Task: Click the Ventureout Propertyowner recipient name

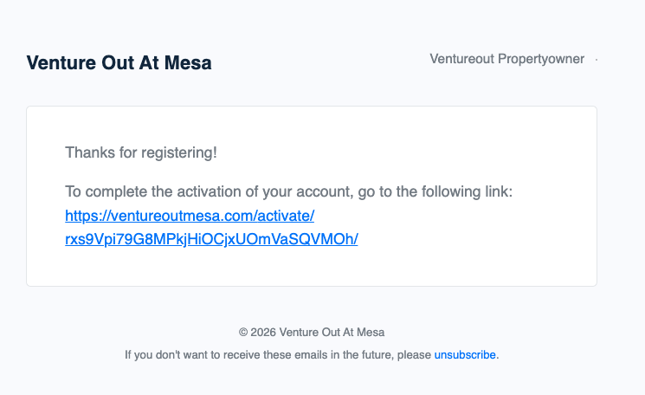Action: tap(506, 59)
